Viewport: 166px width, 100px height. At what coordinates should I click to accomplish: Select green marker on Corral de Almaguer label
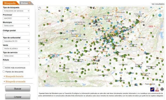[x=139, y=66]
